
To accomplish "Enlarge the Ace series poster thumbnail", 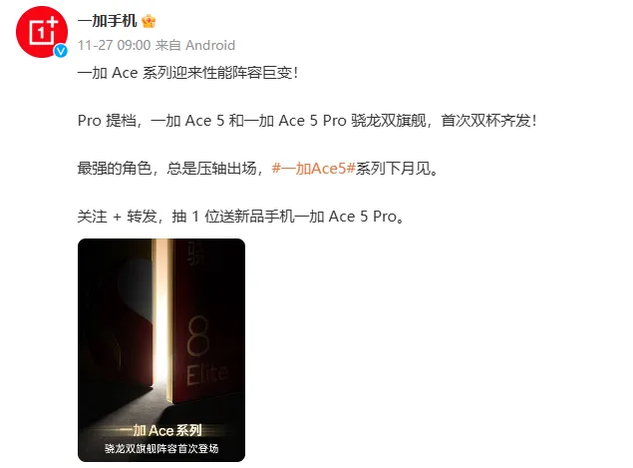I will pyautogui.click(x=161, y=350).
